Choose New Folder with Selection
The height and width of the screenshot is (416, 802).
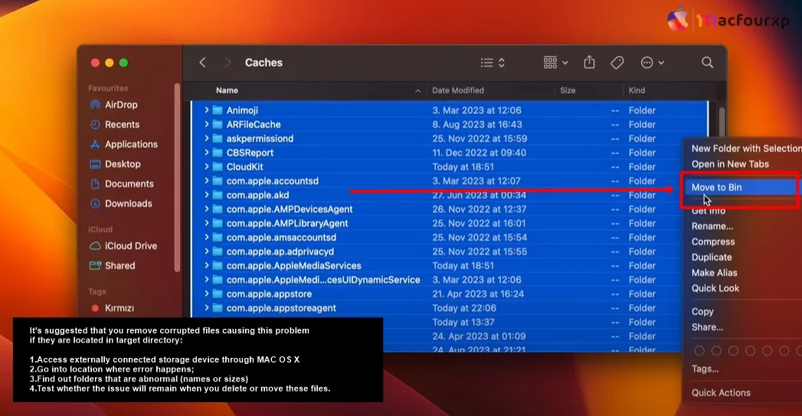pos(746,148)
